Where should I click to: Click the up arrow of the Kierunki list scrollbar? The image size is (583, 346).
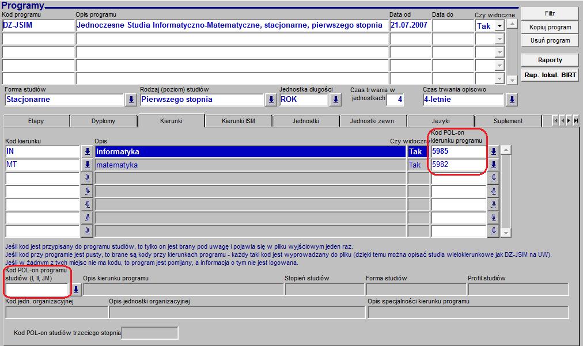[506, 150]
